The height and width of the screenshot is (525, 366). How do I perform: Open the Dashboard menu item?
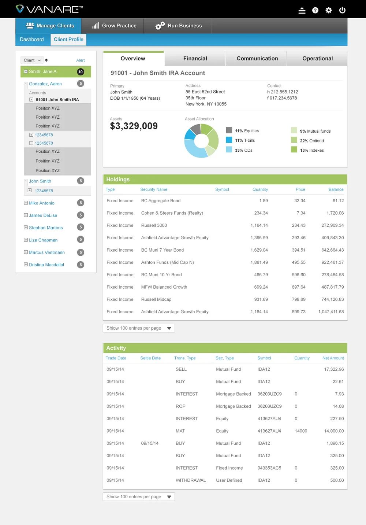tap(31, 39)
